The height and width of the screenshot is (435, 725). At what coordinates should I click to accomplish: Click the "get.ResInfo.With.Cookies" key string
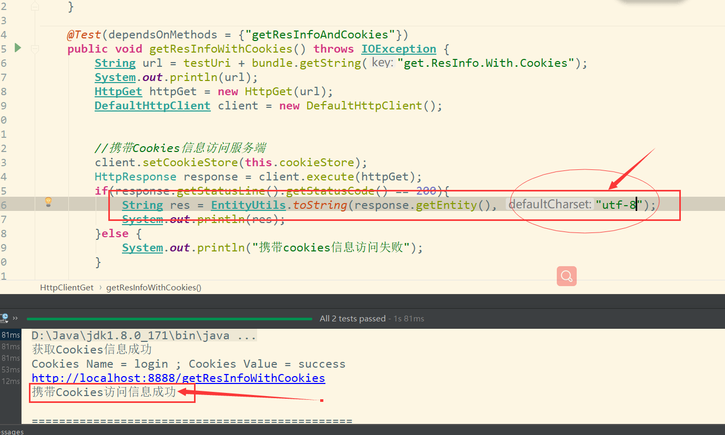486,63
